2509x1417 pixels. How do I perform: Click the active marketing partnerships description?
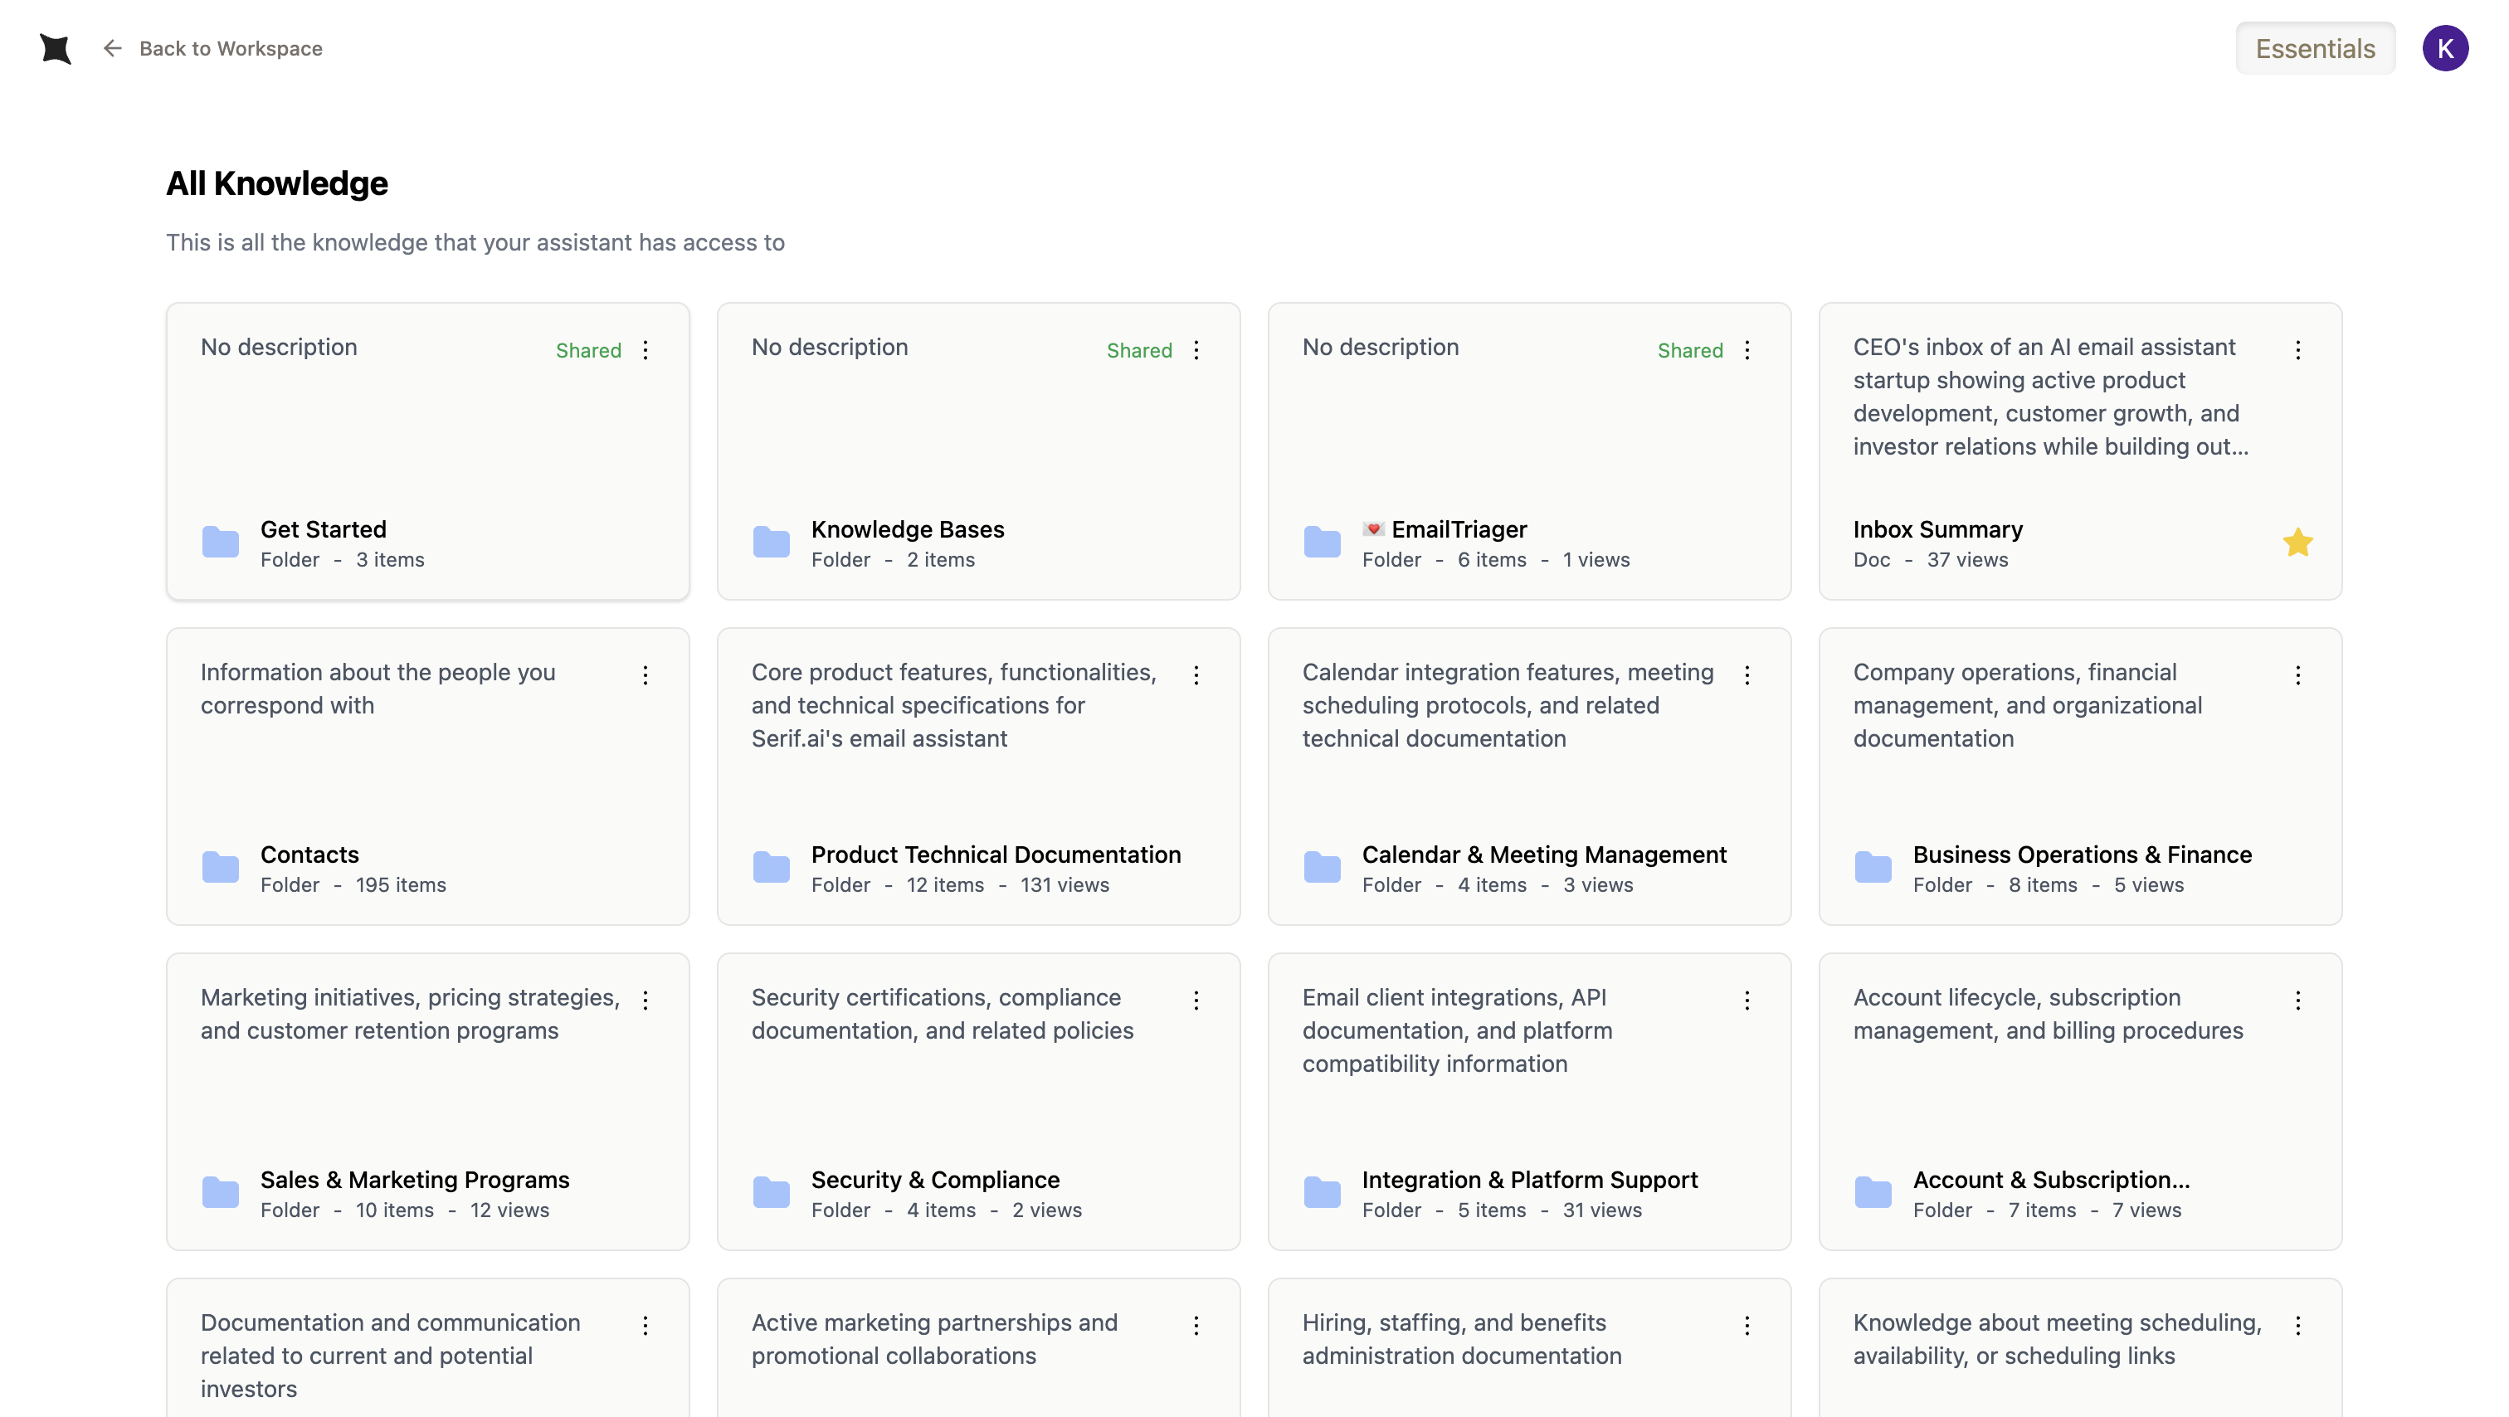click(x=934, y=1340)
